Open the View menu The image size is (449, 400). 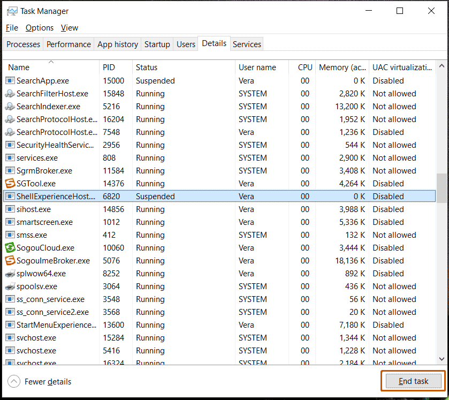69,27
